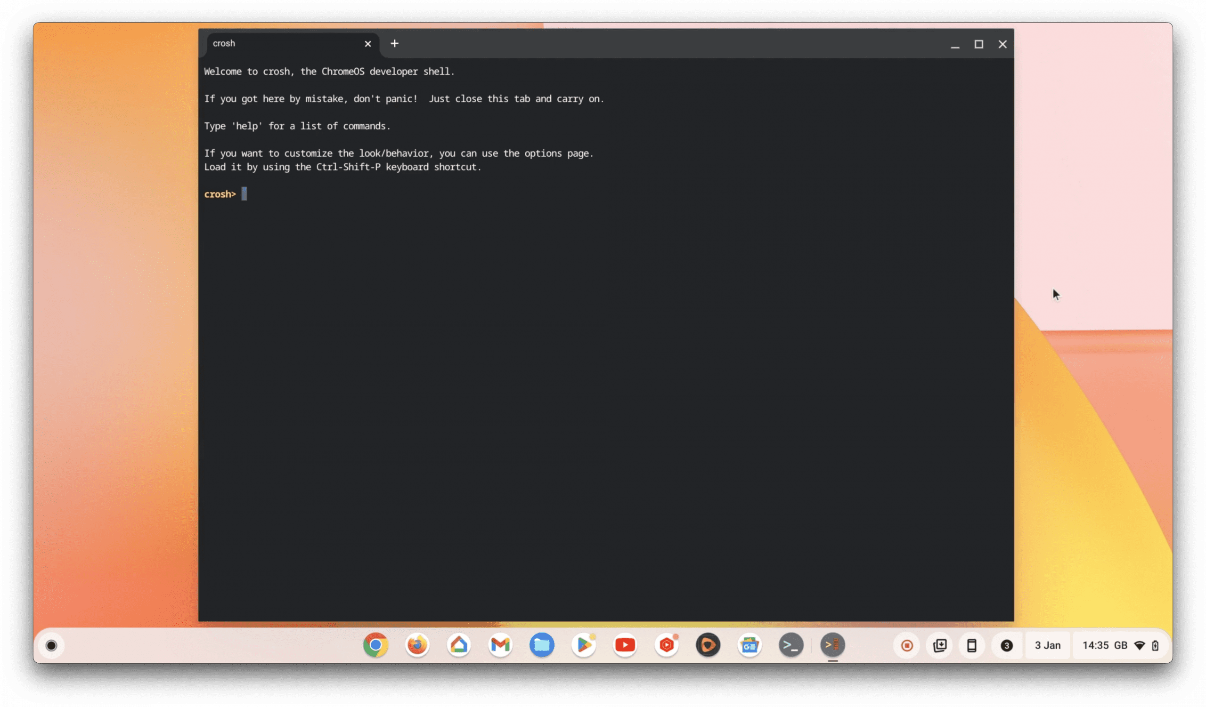Open Google Home app from the shelf
Viewport: 1206px width, 707px height.
(x=459, y=645)
